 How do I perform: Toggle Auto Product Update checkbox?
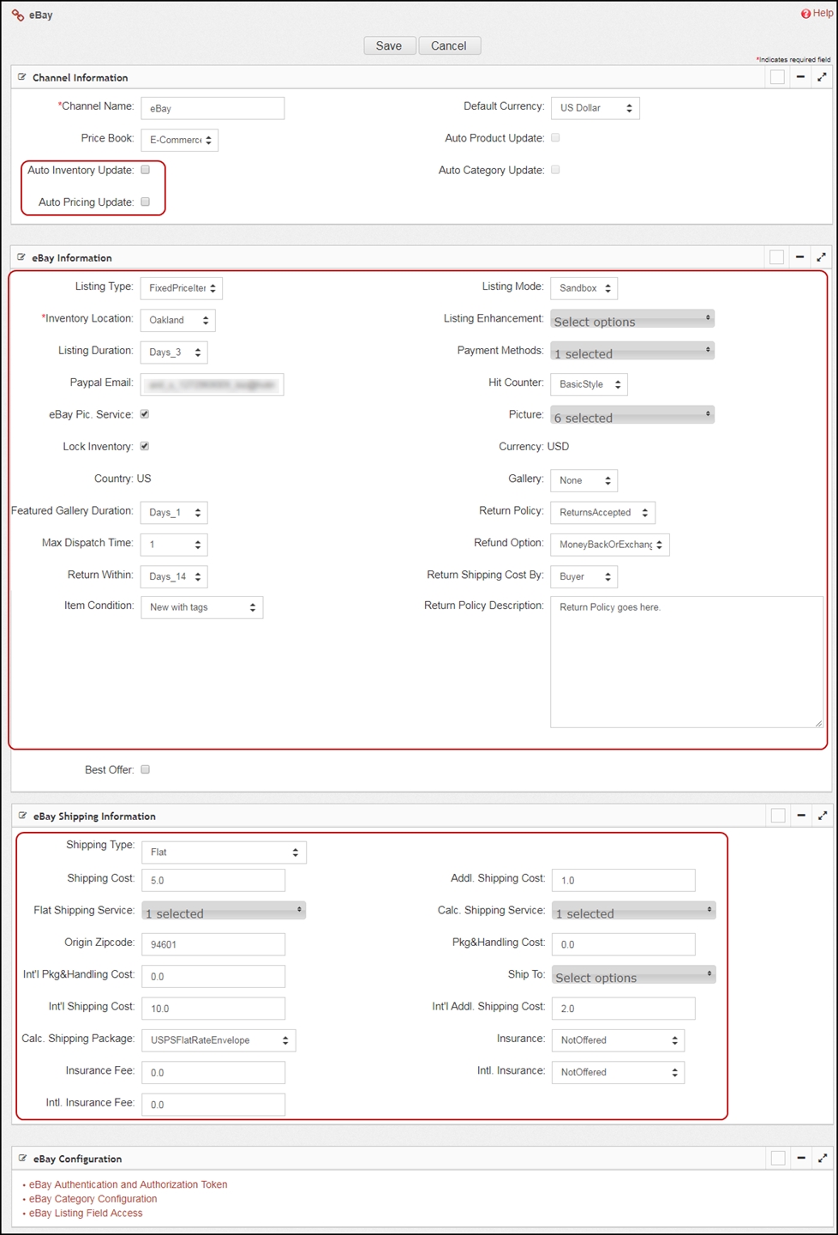(x=555, y=137)
